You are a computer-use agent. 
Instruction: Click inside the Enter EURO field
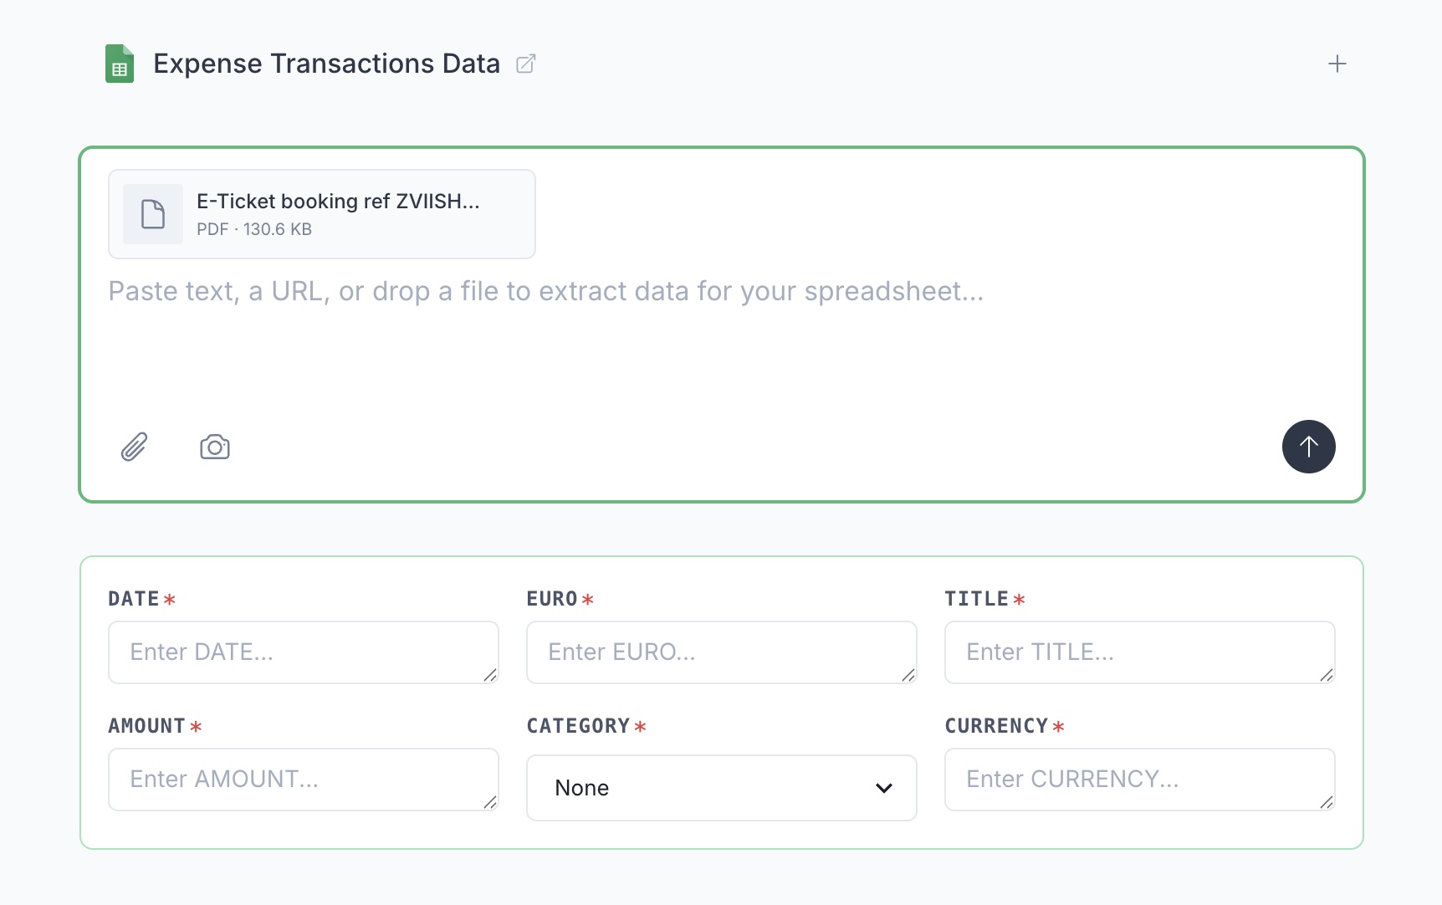[721, 652]
